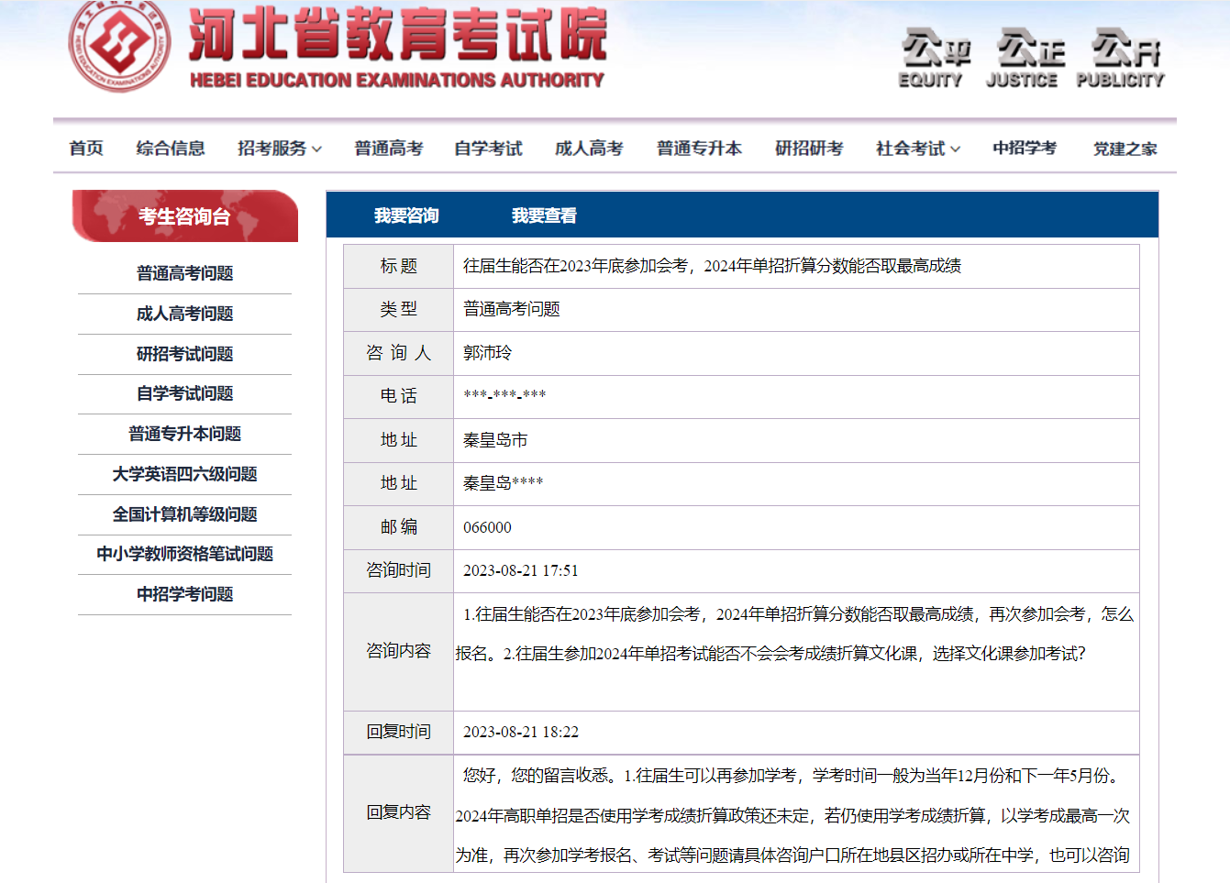Open 普通高考问题 sidebar link
Viewport: 1230px width, 883px height.
tap(184, 273)
